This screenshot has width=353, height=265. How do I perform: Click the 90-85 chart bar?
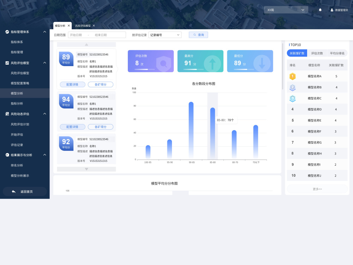[191, 130]
